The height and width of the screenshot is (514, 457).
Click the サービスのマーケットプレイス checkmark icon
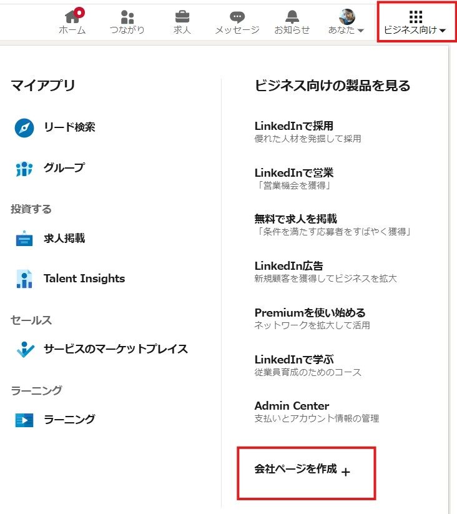pos(25,349)
